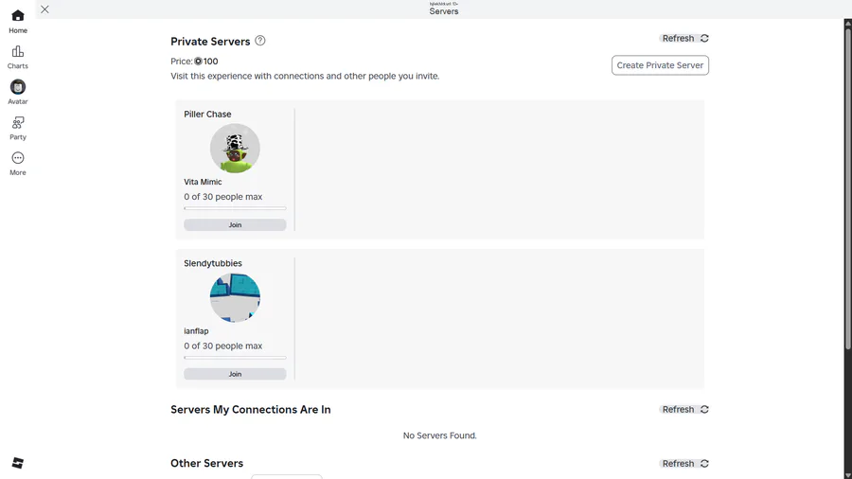This screenshot has height=479, width=852.
Task: Refresh the Other Servers list
Action: coord(684,464)
